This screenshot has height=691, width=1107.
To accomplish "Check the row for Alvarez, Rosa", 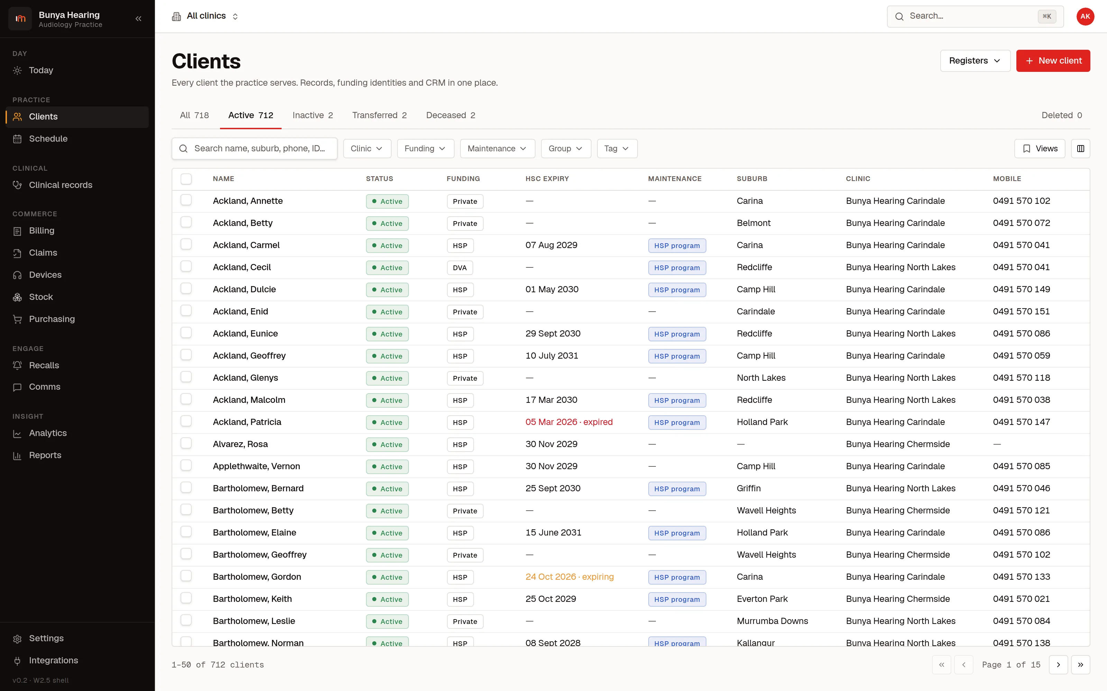I will (x=186, y=443).
